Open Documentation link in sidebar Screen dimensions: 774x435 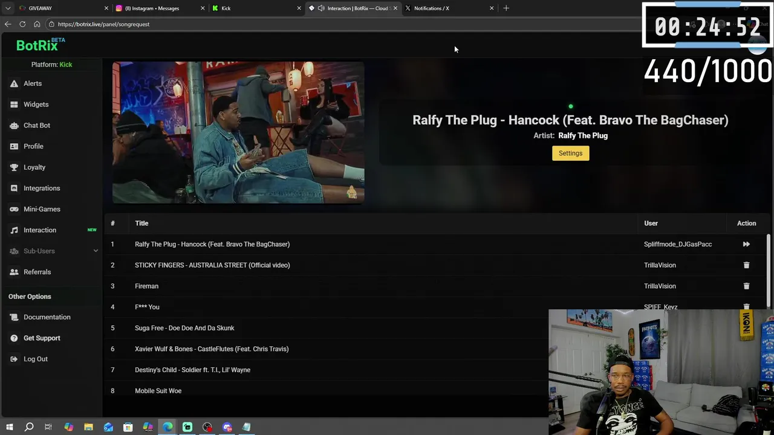coord(47,317)
